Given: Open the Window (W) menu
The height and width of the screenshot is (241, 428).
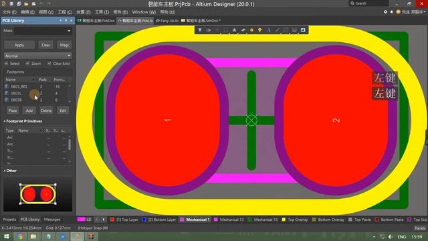Looking at the screenshot, I should [x=144, y=12].
